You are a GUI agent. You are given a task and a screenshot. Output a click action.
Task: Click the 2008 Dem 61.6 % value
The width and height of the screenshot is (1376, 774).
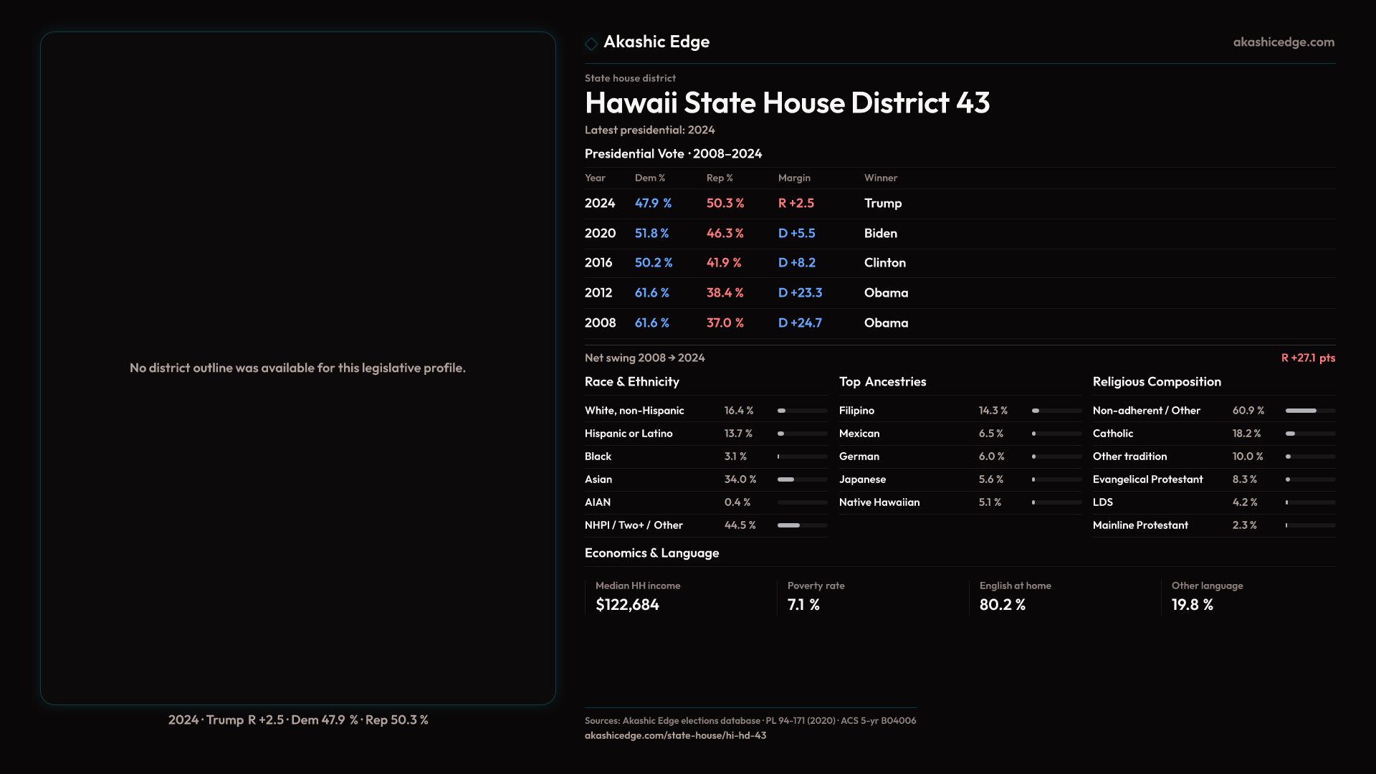651,323
